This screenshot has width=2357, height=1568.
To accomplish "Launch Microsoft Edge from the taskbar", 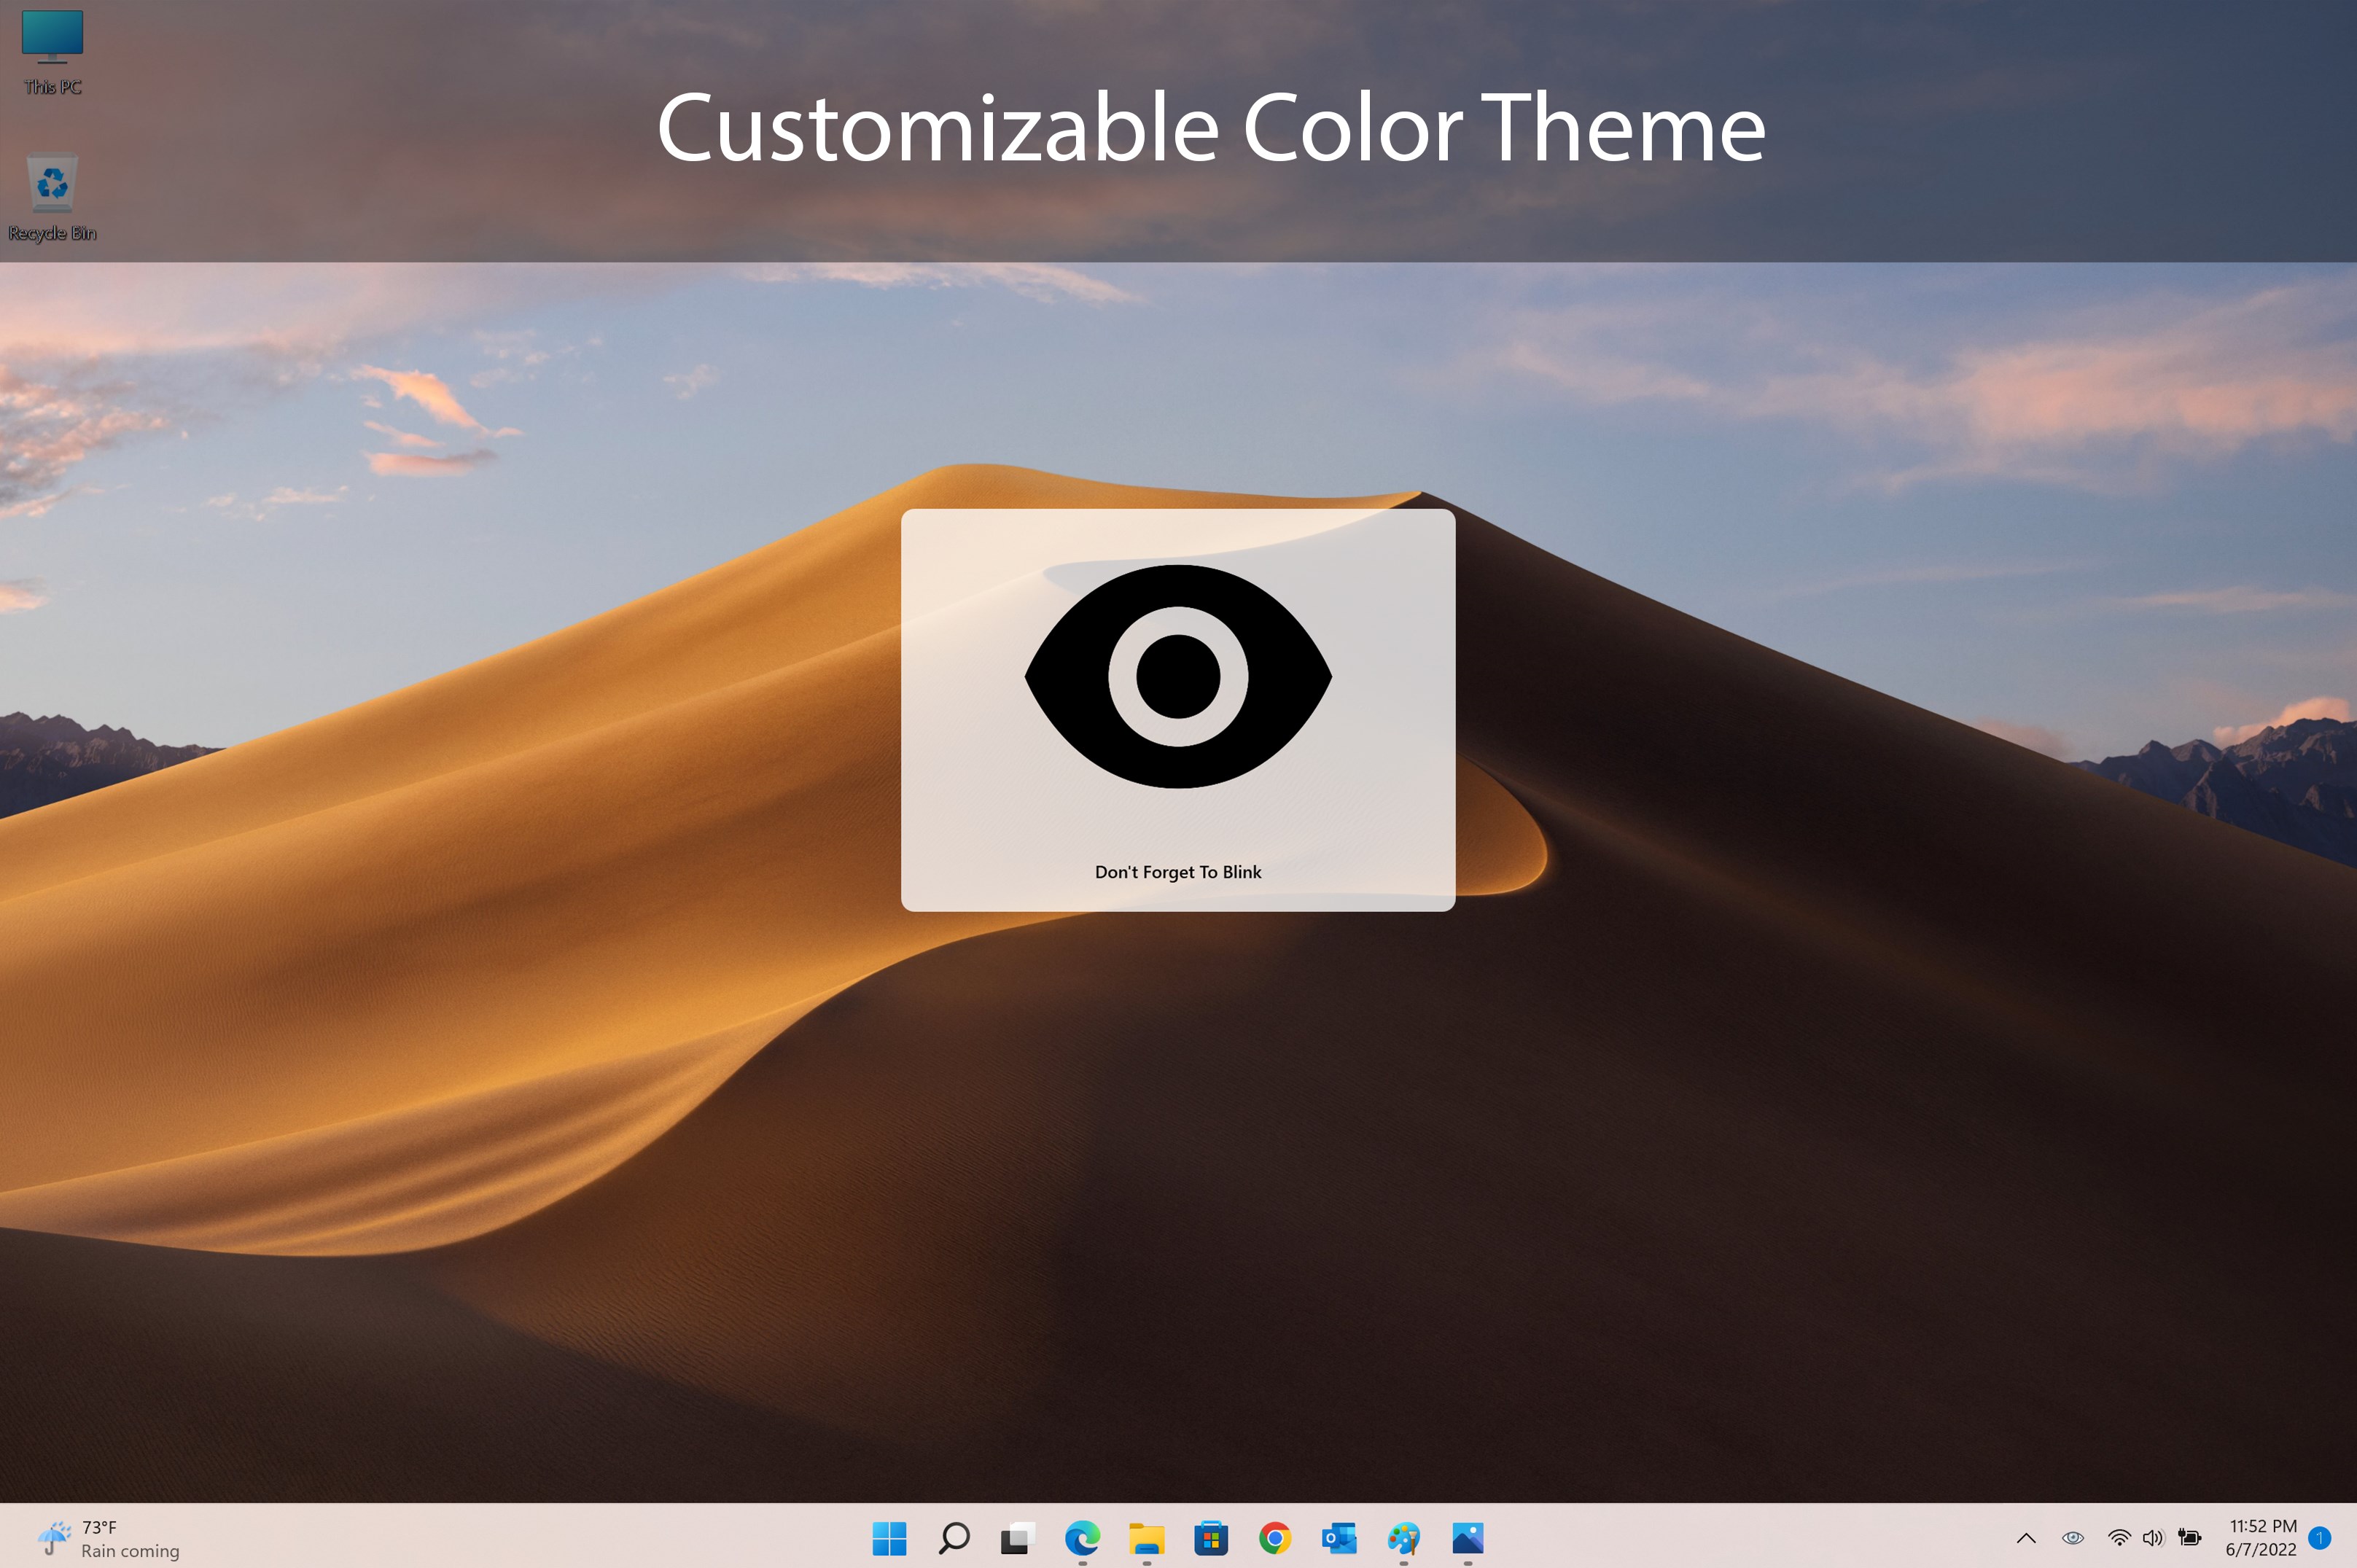I will (1082, 1538).
